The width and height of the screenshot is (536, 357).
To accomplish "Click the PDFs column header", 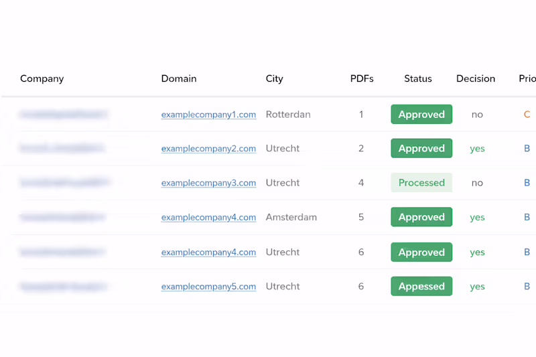I will (362, 78).
